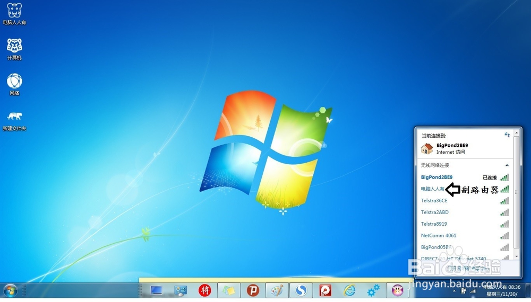Screen dimensions: 531x302
Task: Open the 电脑人人有 desktop icon
Action: coord(14,14)
